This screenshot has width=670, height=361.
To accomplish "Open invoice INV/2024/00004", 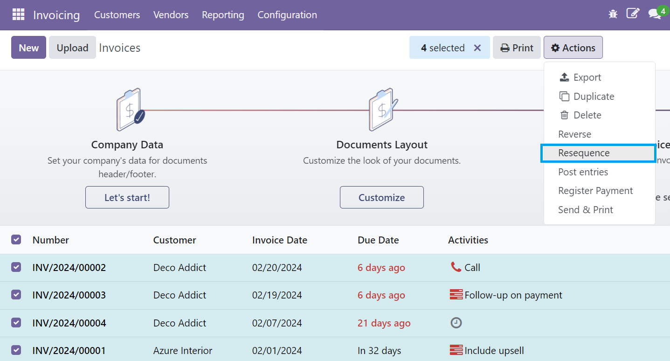I will 69,323.
